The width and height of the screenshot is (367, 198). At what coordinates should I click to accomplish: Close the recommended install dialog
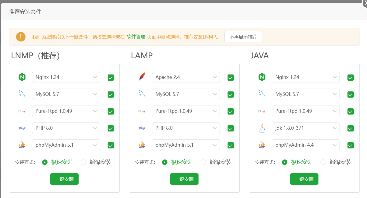click(365, 3)
